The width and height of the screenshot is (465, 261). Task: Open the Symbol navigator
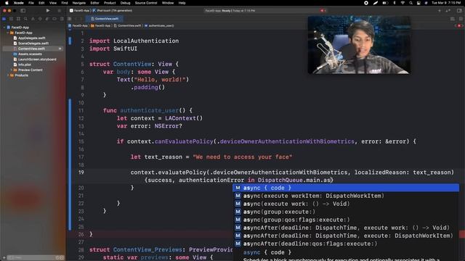click(x=18, y=19)
